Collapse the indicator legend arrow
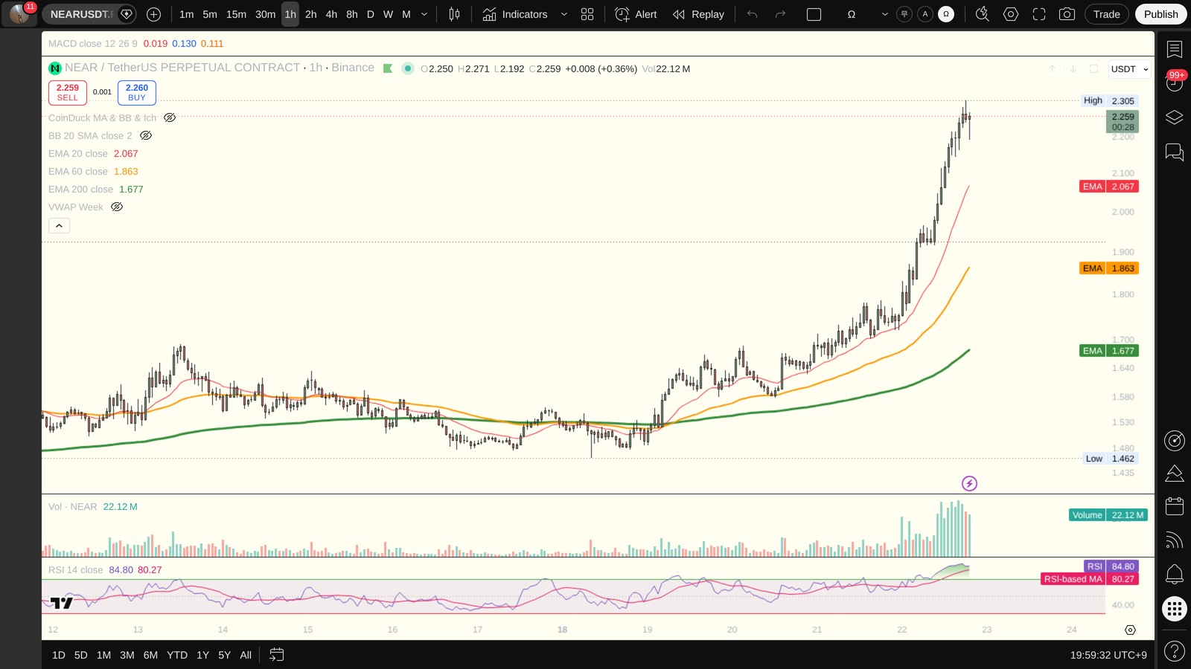Screen dimensions: 1191x669 click(x=59, y=225)
